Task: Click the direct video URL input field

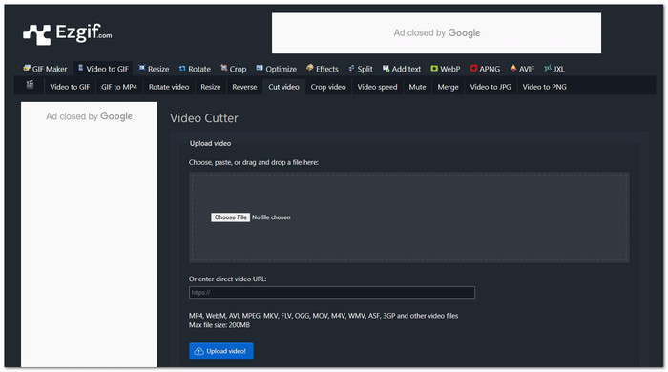Action: pyautogui.click(x=332, y=293)
